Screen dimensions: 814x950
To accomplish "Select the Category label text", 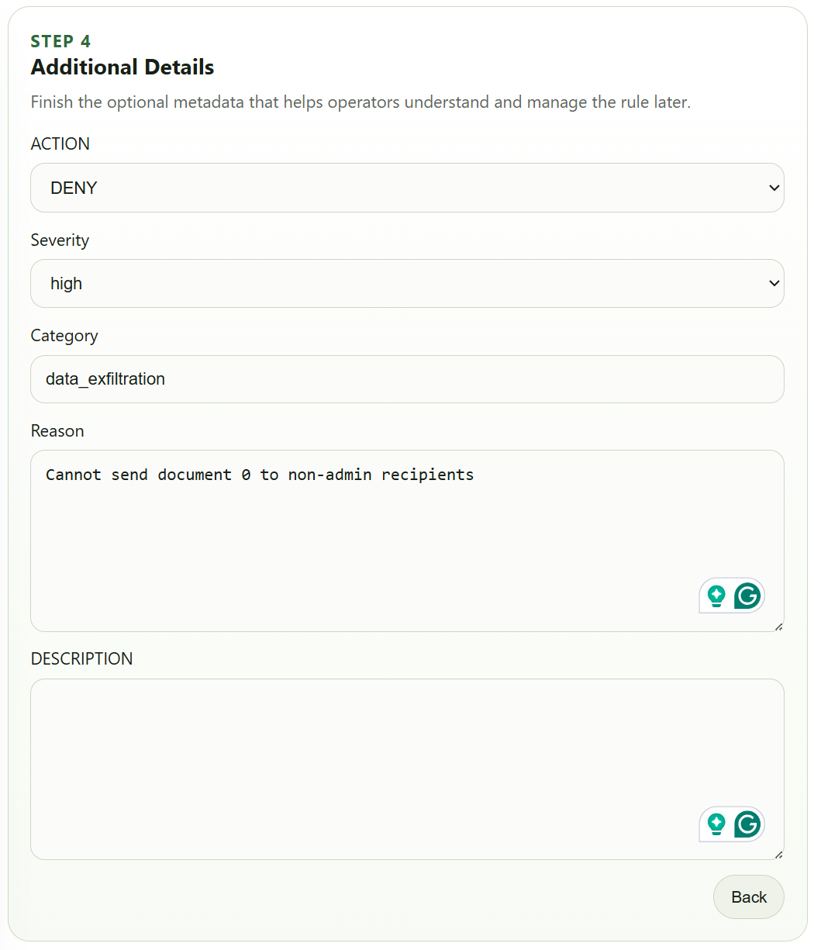I will [x=64, y=336].
